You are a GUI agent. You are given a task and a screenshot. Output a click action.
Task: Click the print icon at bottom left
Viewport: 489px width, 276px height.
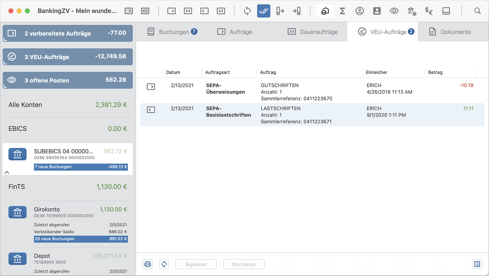(148, 264)
